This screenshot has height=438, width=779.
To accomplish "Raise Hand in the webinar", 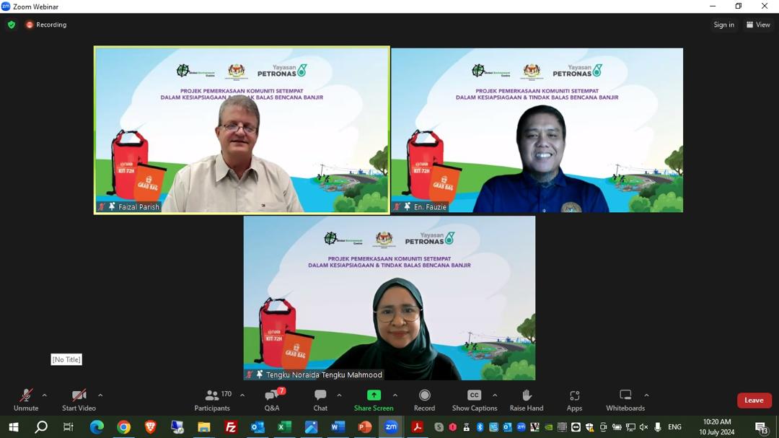I will tap(527, 400).
